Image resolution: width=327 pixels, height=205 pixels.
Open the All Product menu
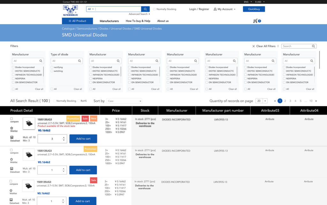pyautogui.click(x=77, y=21)
